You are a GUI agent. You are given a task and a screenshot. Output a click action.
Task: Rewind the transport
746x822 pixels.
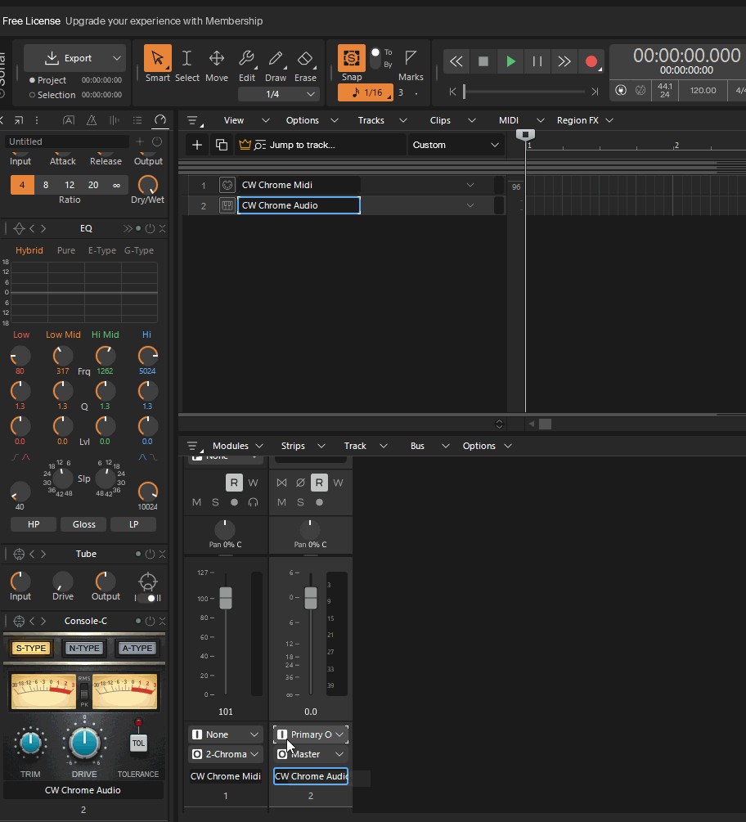456,61
